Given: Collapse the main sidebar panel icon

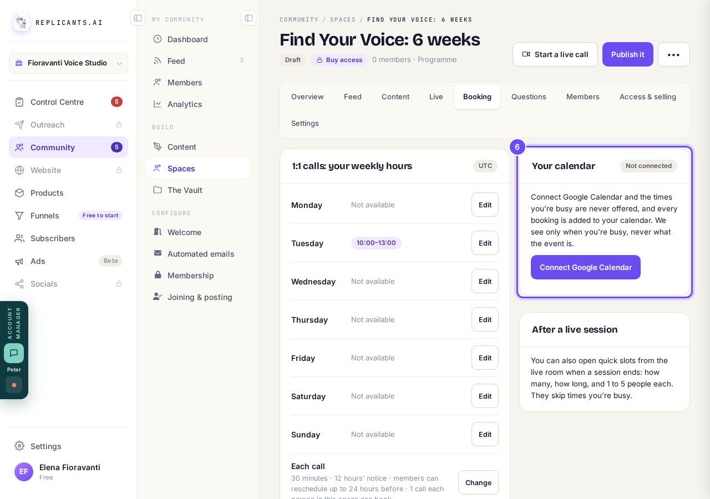Looking at the screenshot, I should point(138,18).
